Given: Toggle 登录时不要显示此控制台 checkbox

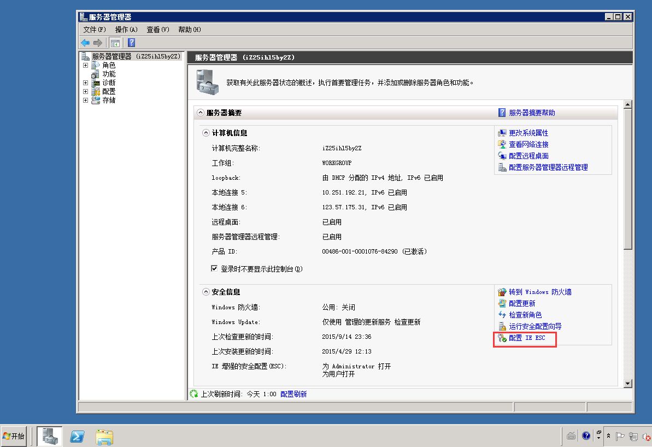Looking at the screenshot, I should pos(214,269).
